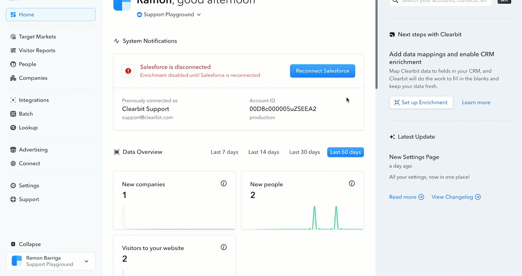This screenshot has height=276, width=522.
Task: Click the Data Overview icon
Action: tap(117, 152)
